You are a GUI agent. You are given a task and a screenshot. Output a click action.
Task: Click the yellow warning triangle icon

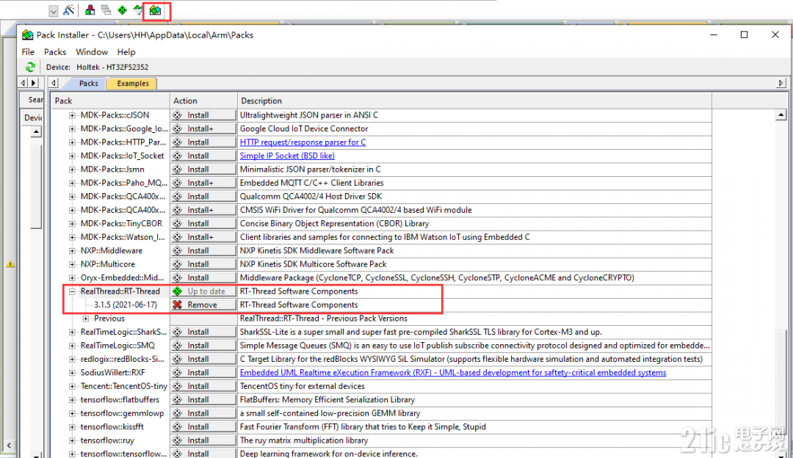[x=10, y=264]
